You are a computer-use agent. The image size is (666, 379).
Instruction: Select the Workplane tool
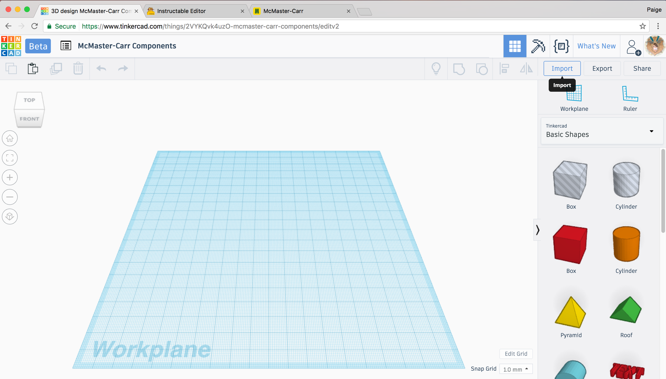coord(574,97)
